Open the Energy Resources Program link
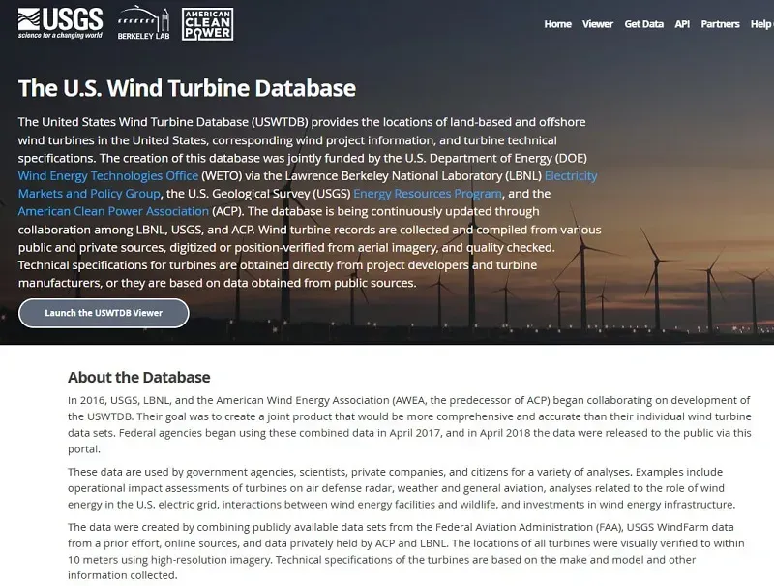774x586 pixels. point(428,194)
